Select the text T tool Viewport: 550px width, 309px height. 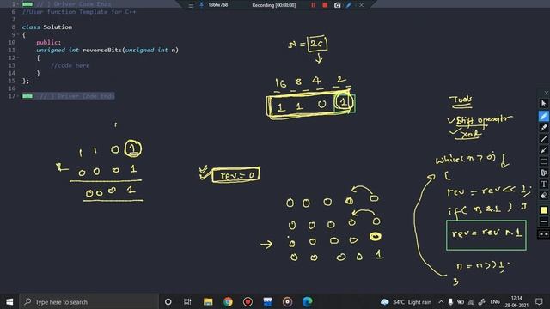(543, 185)
